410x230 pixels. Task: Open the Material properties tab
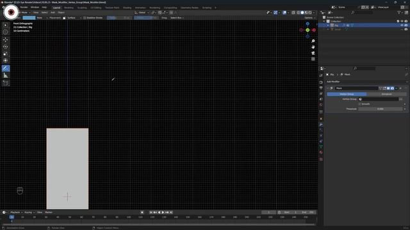pyautogui.click(x=321, y=152)
